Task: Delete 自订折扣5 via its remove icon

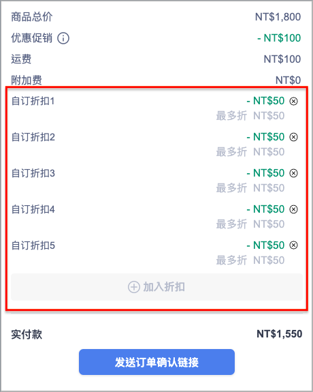Action: point(293,245)
